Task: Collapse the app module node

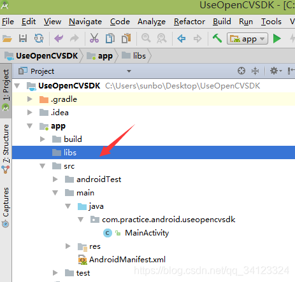Action: 30,126
